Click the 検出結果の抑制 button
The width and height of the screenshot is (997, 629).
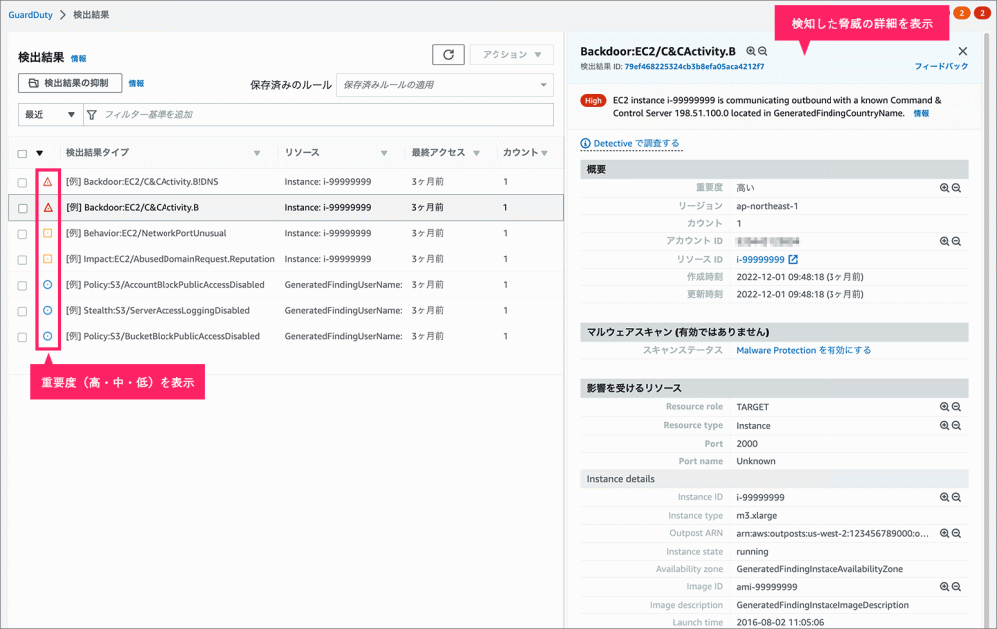point(70,83)
